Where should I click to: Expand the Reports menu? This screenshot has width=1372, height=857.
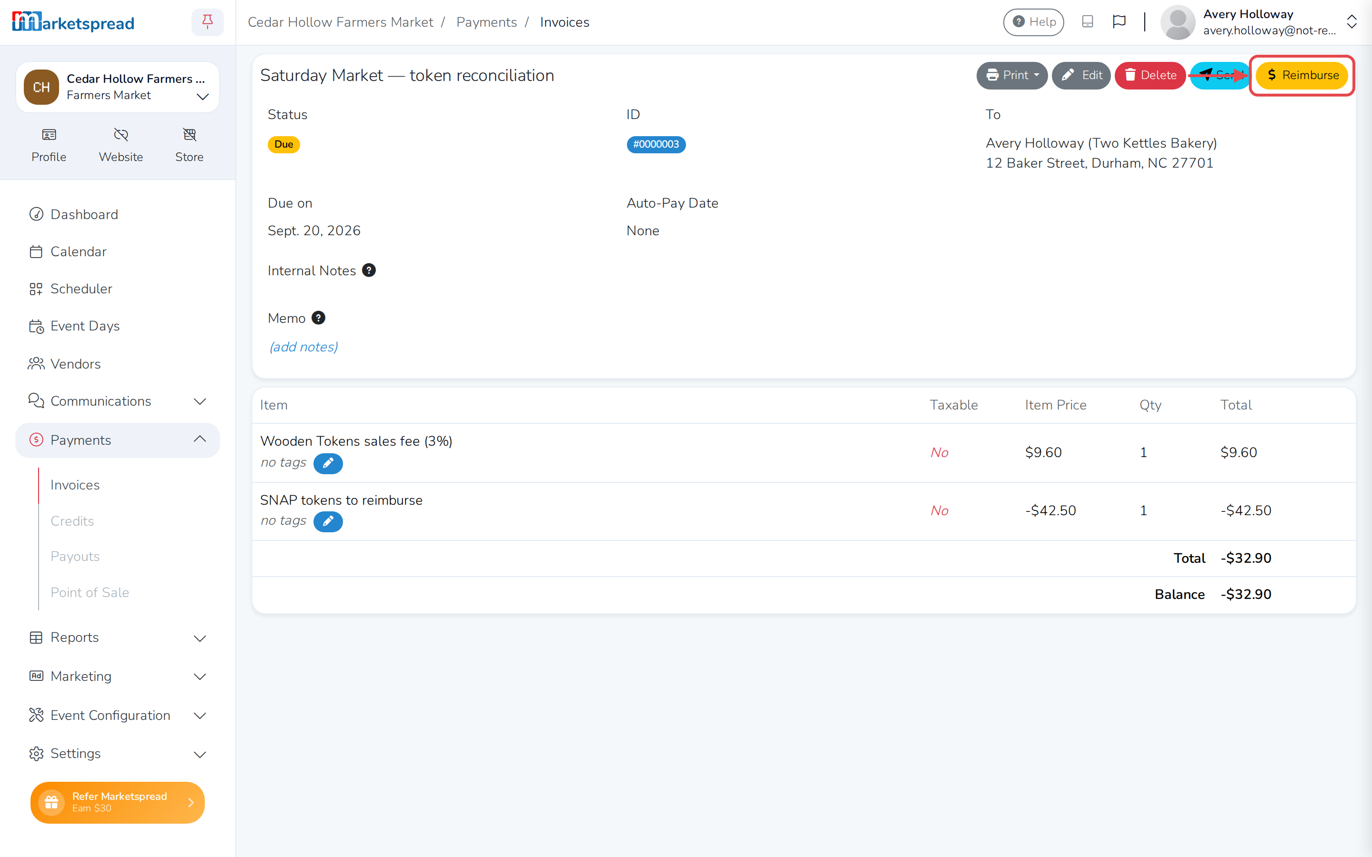point(117,638)
